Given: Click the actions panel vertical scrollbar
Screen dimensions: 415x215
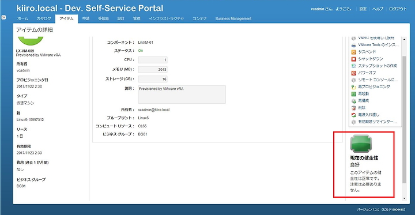Looking at the screenshot, I should click(x=404, y=119).
